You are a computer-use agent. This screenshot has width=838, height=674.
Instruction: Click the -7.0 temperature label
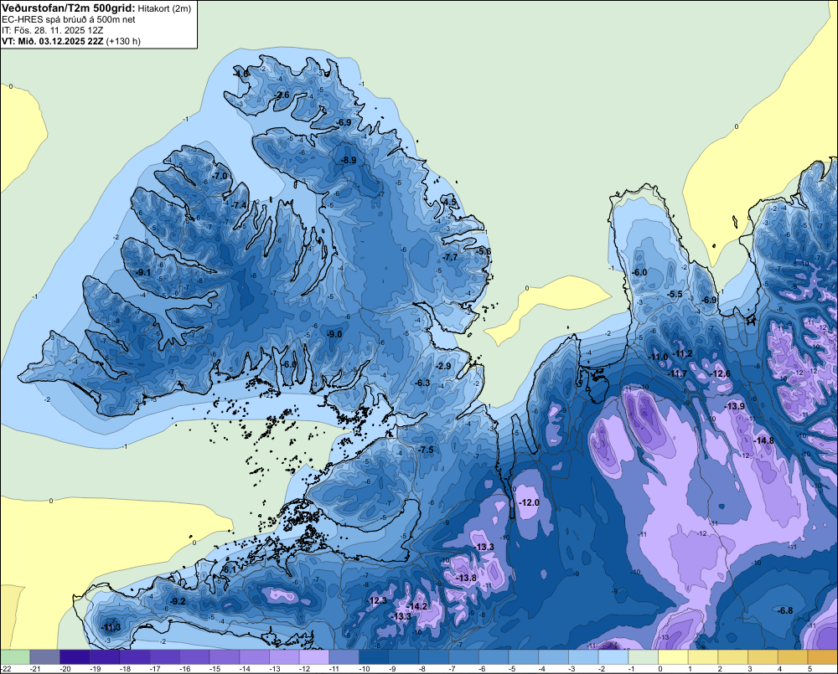click(220, 176)
